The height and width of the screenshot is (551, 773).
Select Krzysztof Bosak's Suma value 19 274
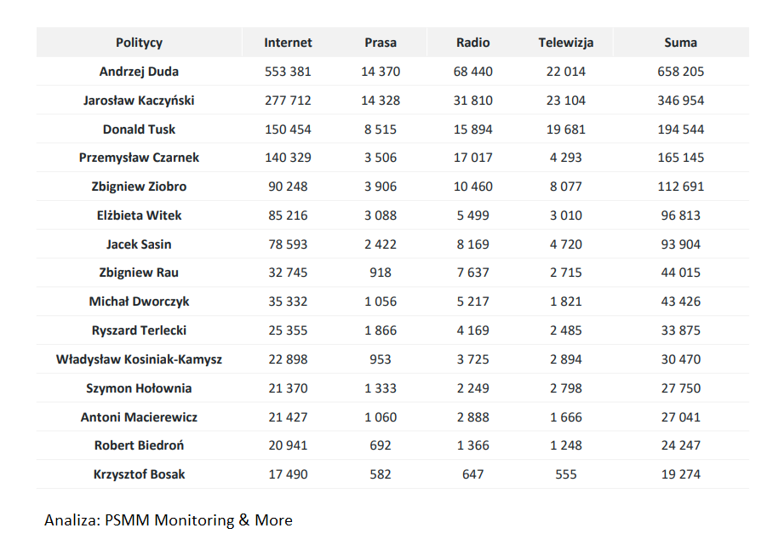pos(680,474)
